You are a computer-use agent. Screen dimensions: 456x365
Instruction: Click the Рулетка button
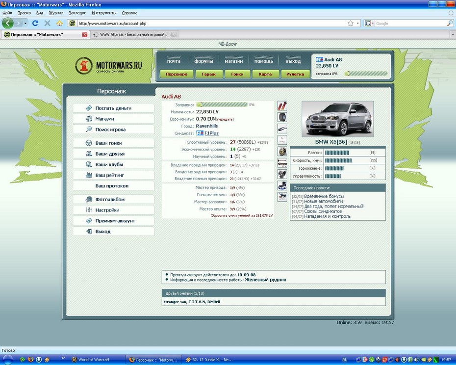click(295, 74)
